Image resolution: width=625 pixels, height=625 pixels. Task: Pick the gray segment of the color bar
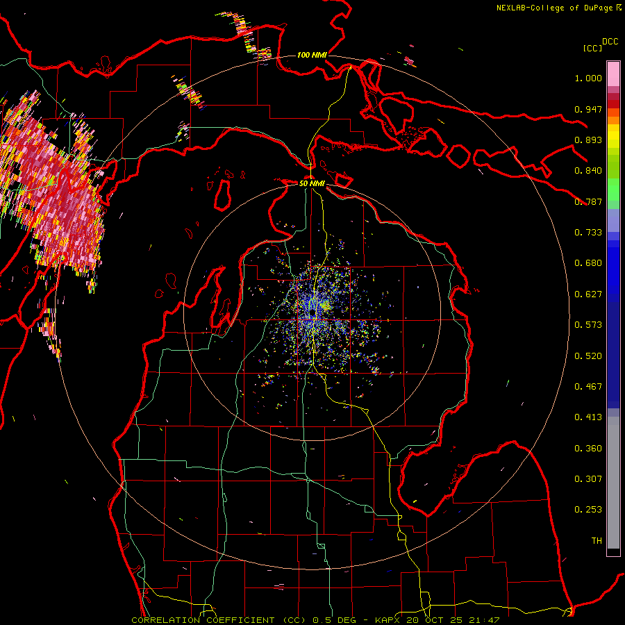613,483
